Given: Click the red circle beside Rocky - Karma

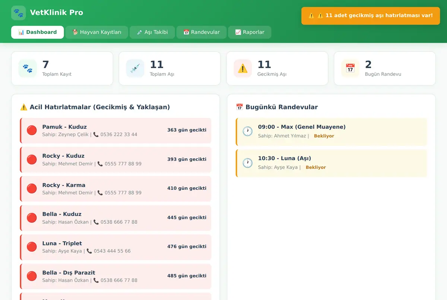Looking at the screenshot, I should [32, 188].
